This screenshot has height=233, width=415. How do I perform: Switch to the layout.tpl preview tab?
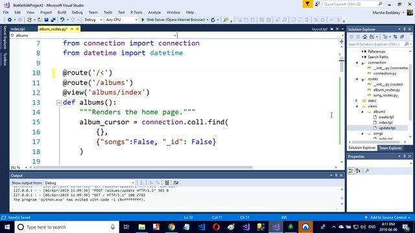click(320, 29)
